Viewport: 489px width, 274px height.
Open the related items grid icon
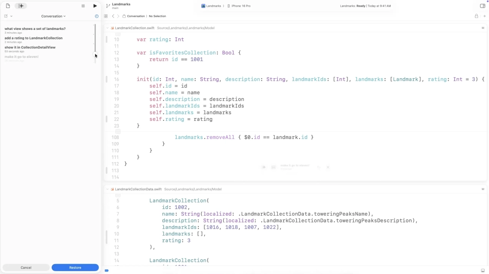(106, 16)
